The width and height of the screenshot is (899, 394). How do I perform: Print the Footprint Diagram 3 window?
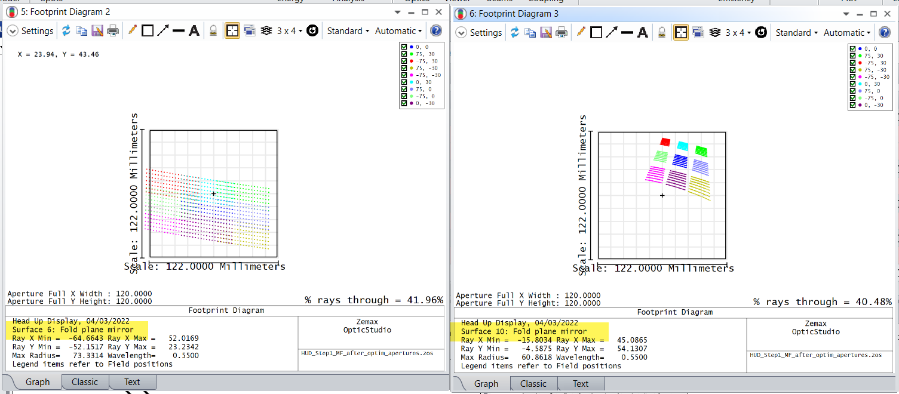[562, 32]
